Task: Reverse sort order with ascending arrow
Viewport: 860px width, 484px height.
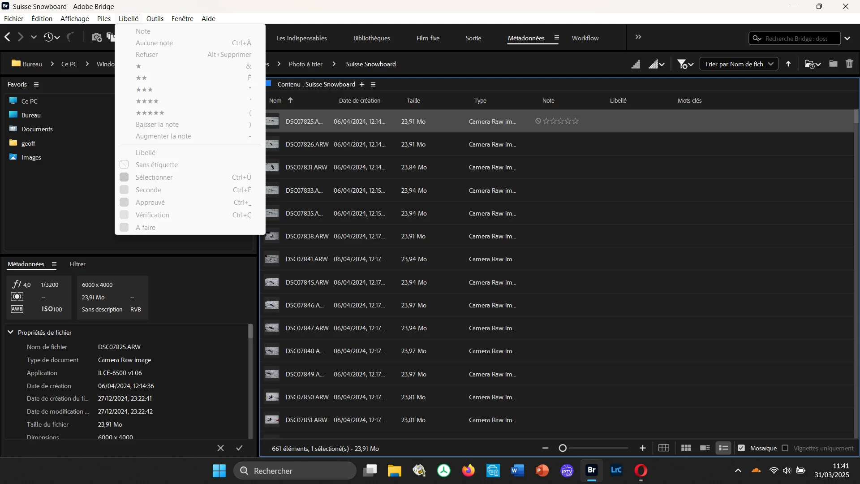Action: (x=788, y=64)
